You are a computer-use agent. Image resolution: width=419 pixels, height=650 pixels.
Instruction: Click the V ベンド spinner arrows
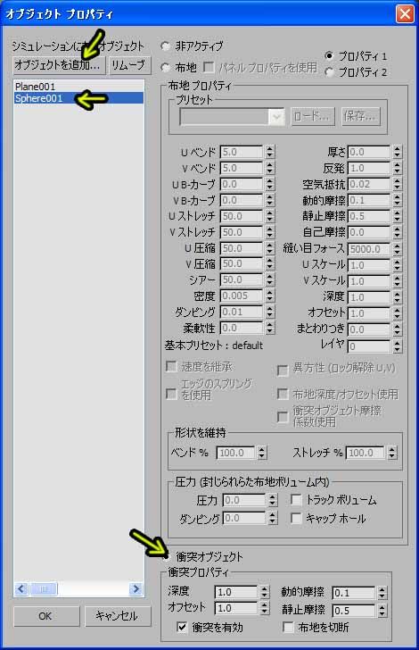(270, 168)
